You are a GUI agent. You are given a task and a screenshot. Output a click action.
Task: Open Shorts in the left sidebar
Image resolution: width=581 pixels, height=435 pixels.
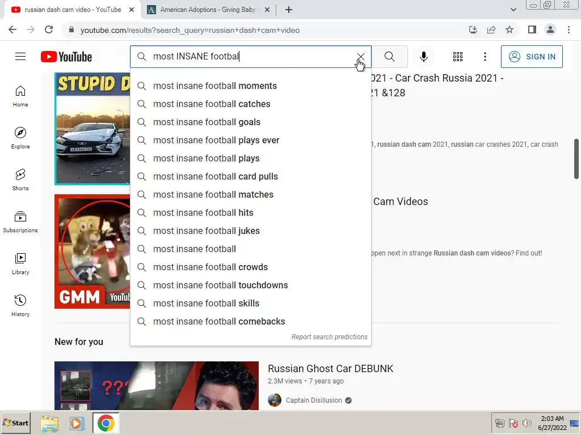coord(20,180)
